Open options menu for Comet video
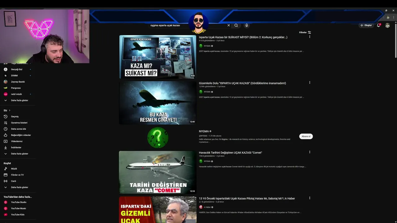 click(x=310, y=152)
